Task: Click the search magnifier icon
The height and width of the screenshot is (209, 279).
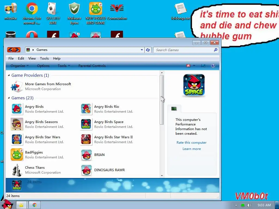Action: (216, 50)
